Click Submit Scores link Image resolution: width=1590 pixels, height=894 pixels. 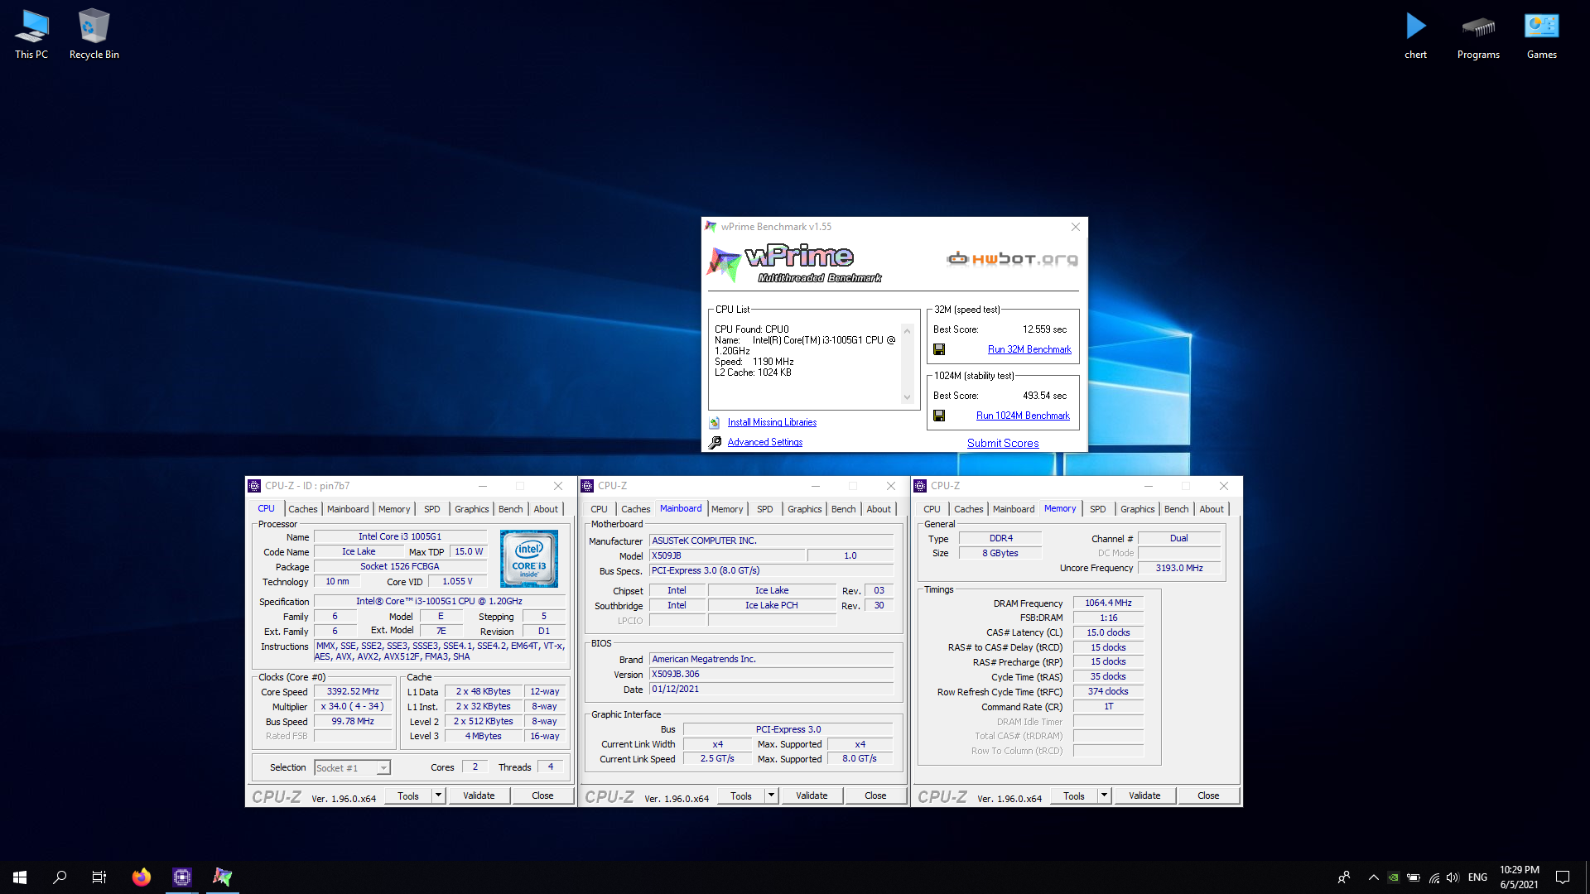(x=1003, y=443)
